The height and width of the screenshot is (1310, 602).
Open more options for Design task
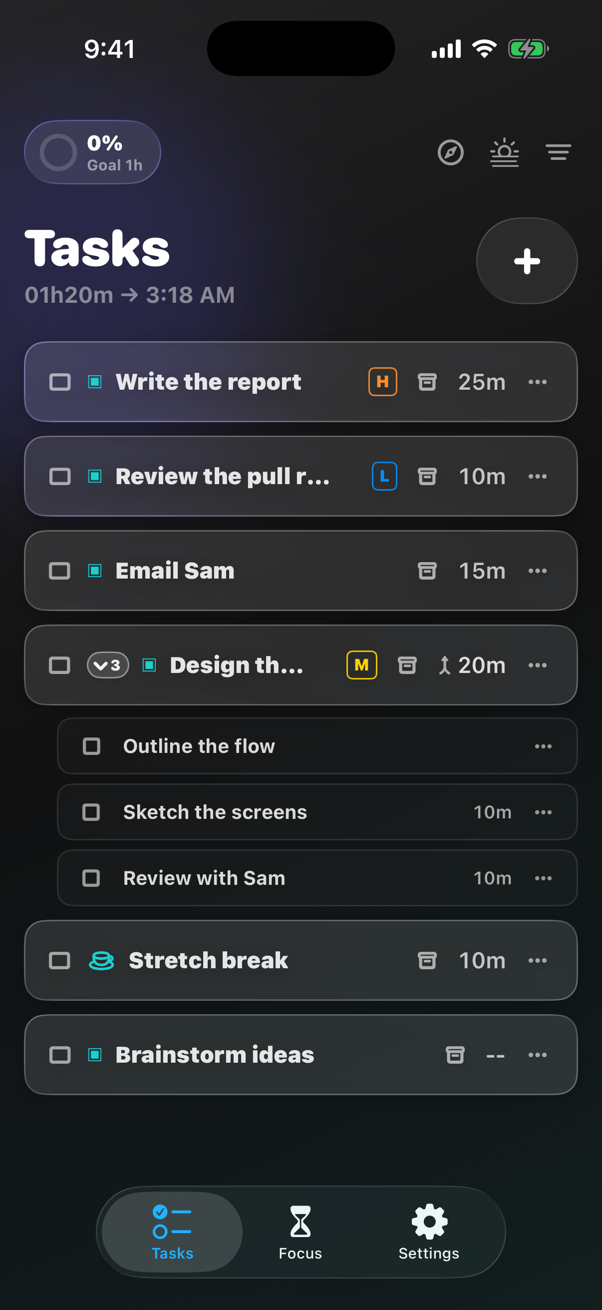click(538, 665)
